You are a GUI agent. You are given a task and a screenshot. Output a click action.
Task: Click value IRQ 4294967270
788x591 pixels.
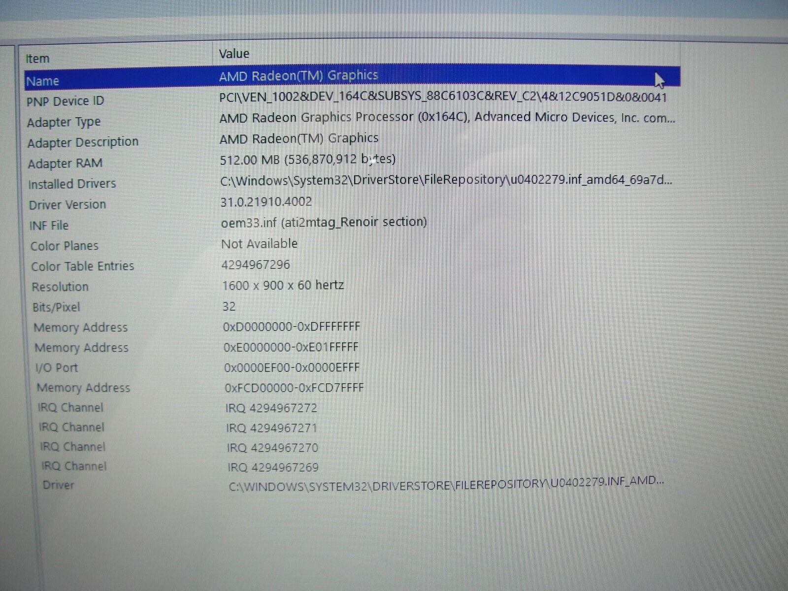point(273,448)
